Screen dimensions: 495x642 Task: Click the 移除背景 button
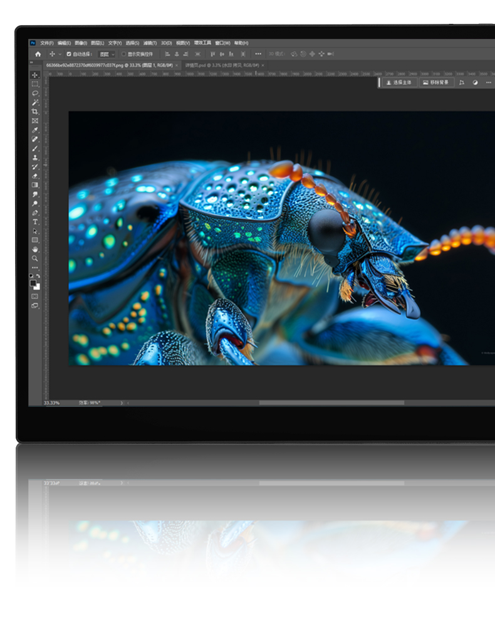435,83
